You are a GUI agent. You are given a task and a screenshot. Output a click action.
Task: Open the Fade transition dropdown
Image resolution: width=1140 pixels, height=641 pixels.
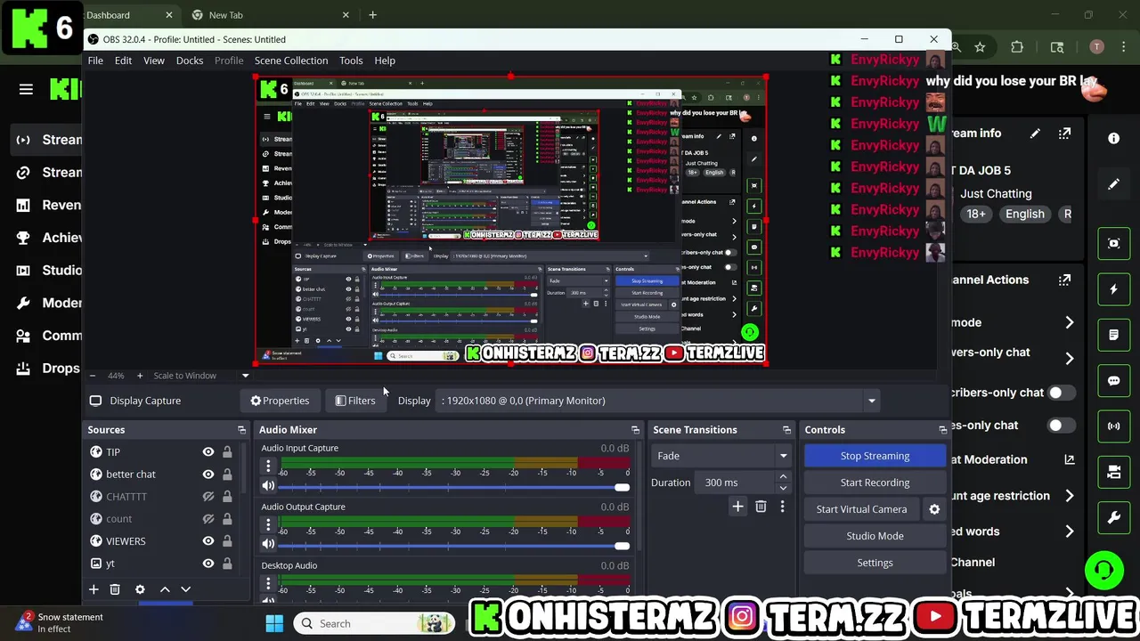(x=721, y=456)
